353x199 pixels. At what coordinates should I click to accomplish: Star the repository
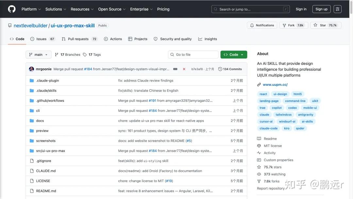coord(326,25)
